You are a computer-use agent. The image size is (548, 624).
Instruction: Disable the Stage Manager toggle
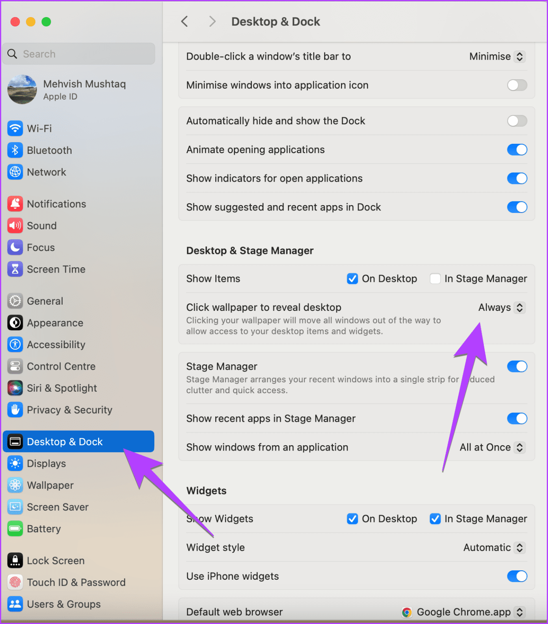[517, 366]
